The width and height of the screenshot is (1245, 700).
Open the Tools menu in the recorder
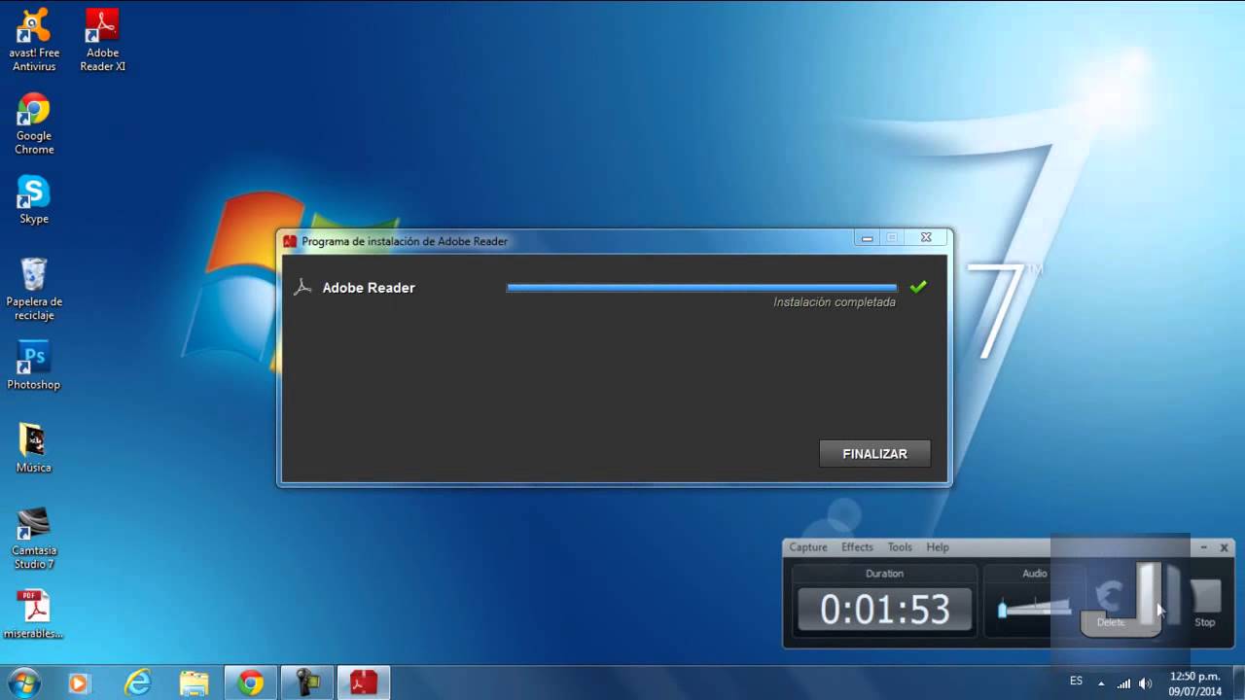pos(900,547)
